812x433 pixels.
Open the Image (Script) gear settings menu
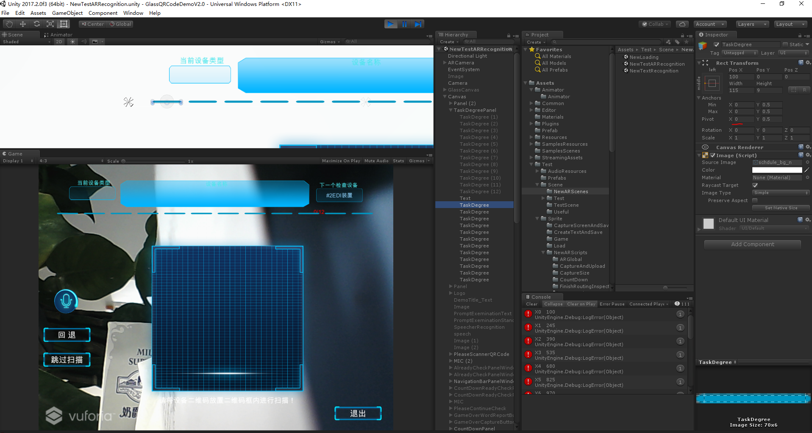(808, 155)
